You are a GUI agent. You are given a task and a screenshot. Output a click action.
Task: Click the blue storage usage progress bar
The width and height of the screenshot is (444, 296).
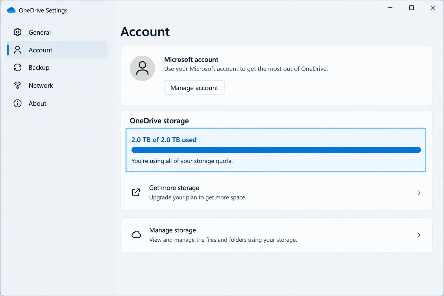(x=276, y=150)
